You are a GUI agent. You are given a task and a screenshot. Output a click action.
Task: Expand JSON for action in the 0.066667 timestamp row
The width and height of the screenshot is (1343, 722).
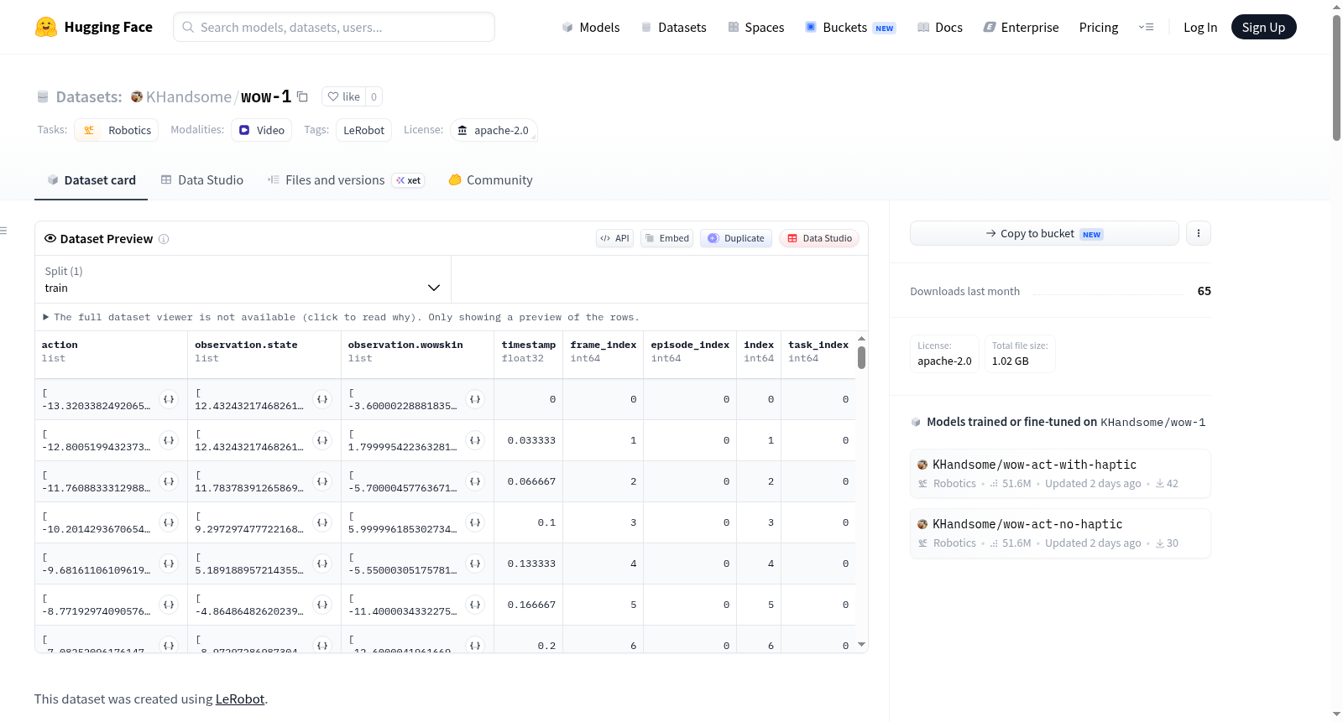click(169, 481)
